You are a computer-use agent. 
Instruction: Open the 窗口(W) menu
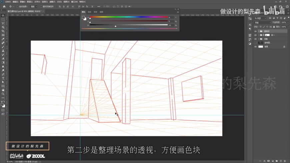pyautogui.click(x=74, y=2)
